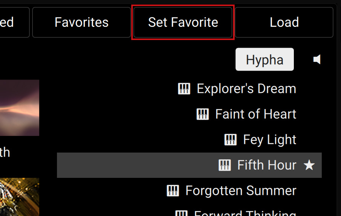Toggle the Fifth Hour favorite star
Image resolution: width=341 pixels, height=216 pixels.
pyautogui.click(x=309, y=165)
